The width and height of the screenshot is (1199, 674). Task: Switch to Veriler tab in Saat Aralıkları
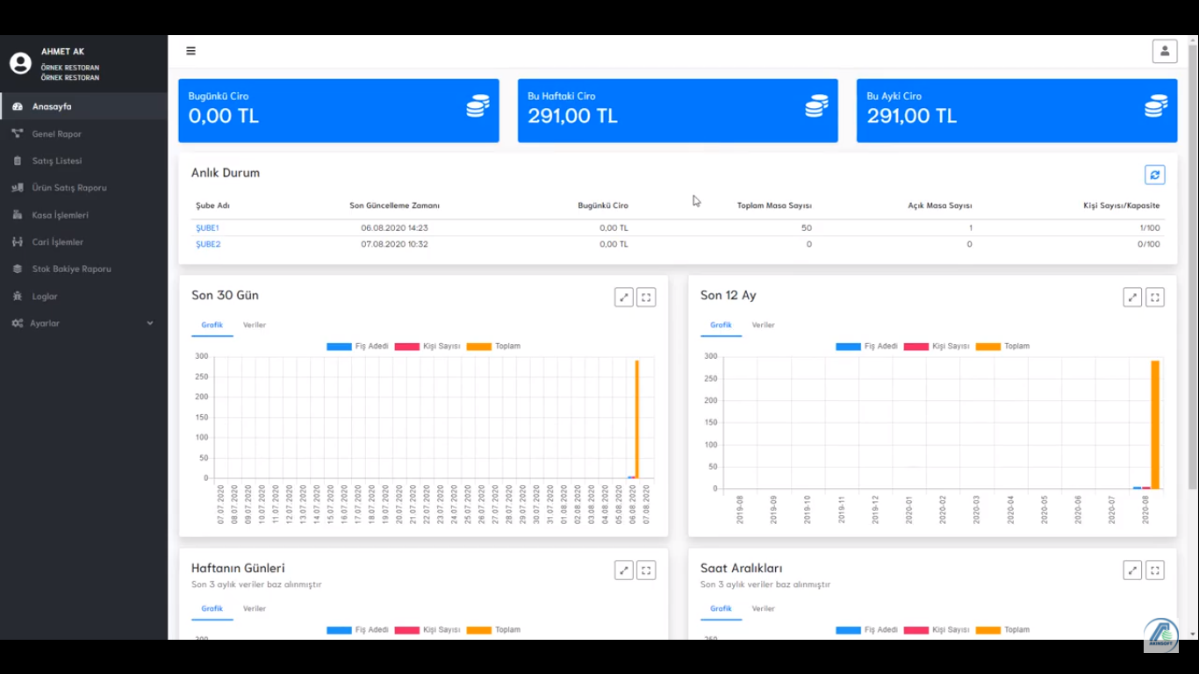coord(764,608)
